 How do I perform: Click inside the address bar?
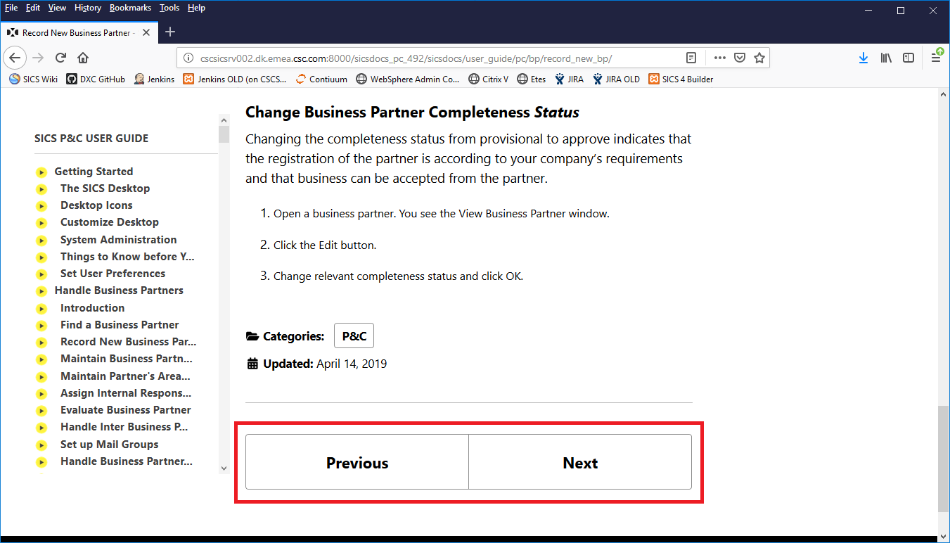(x=422, y=58)
